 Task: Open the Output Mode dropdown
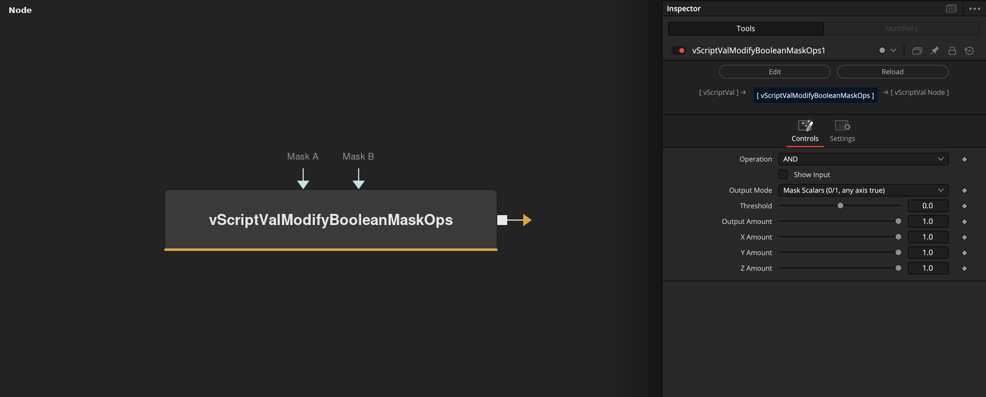tap(863, 190)
